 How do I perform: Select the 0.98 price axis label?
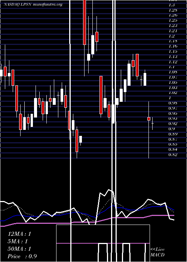pos(173,103)
